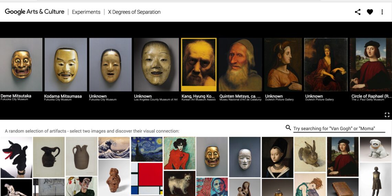Choose the Starry Night thumbnail

(x=146, y=149)
